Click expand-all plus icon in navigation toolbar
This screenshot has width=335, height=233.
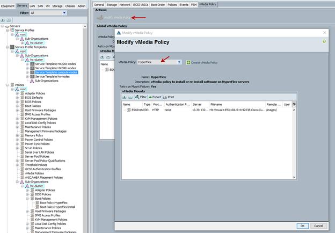[x=3, y=20]
